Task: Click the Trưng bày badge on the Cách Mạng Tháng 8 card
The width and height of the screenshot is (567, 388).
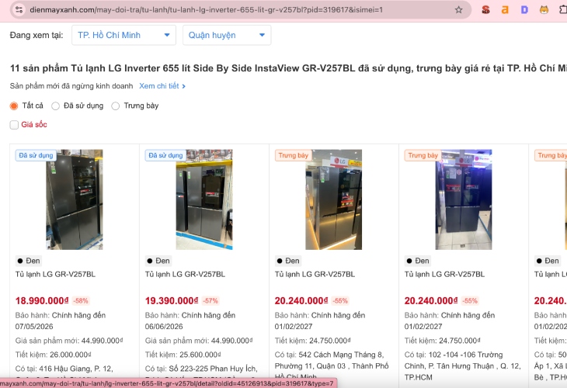Action: tap(294, 155)
